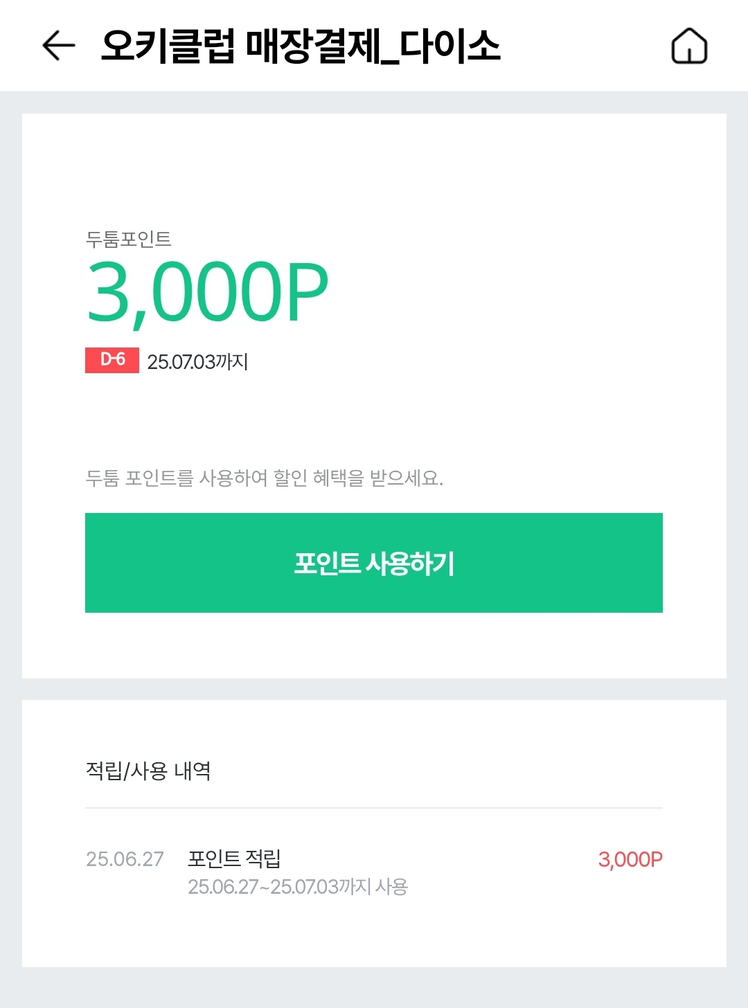The width and height of the screenshot is (748, 1008).
Task: Click the red 3,000P earned amount
Action: point(630,860)
